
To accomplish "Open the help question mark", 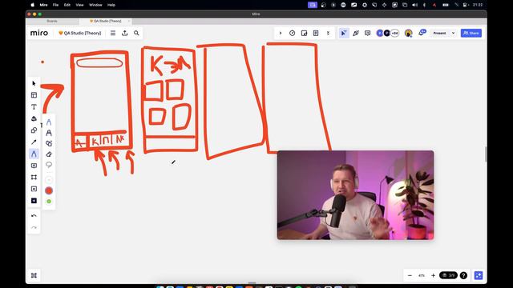I will (x=463, y=275).
